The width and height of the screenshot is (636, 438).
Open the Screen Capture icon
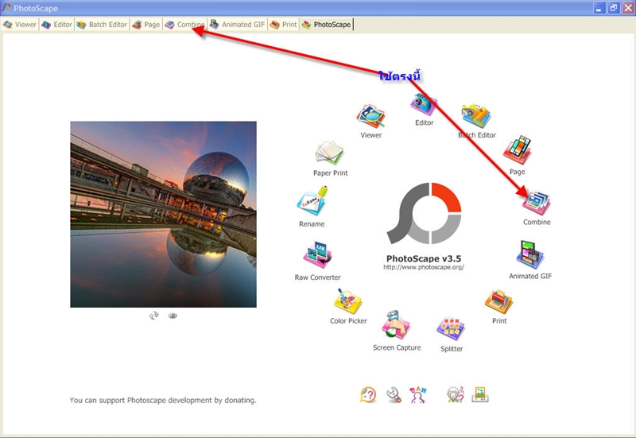396,325
